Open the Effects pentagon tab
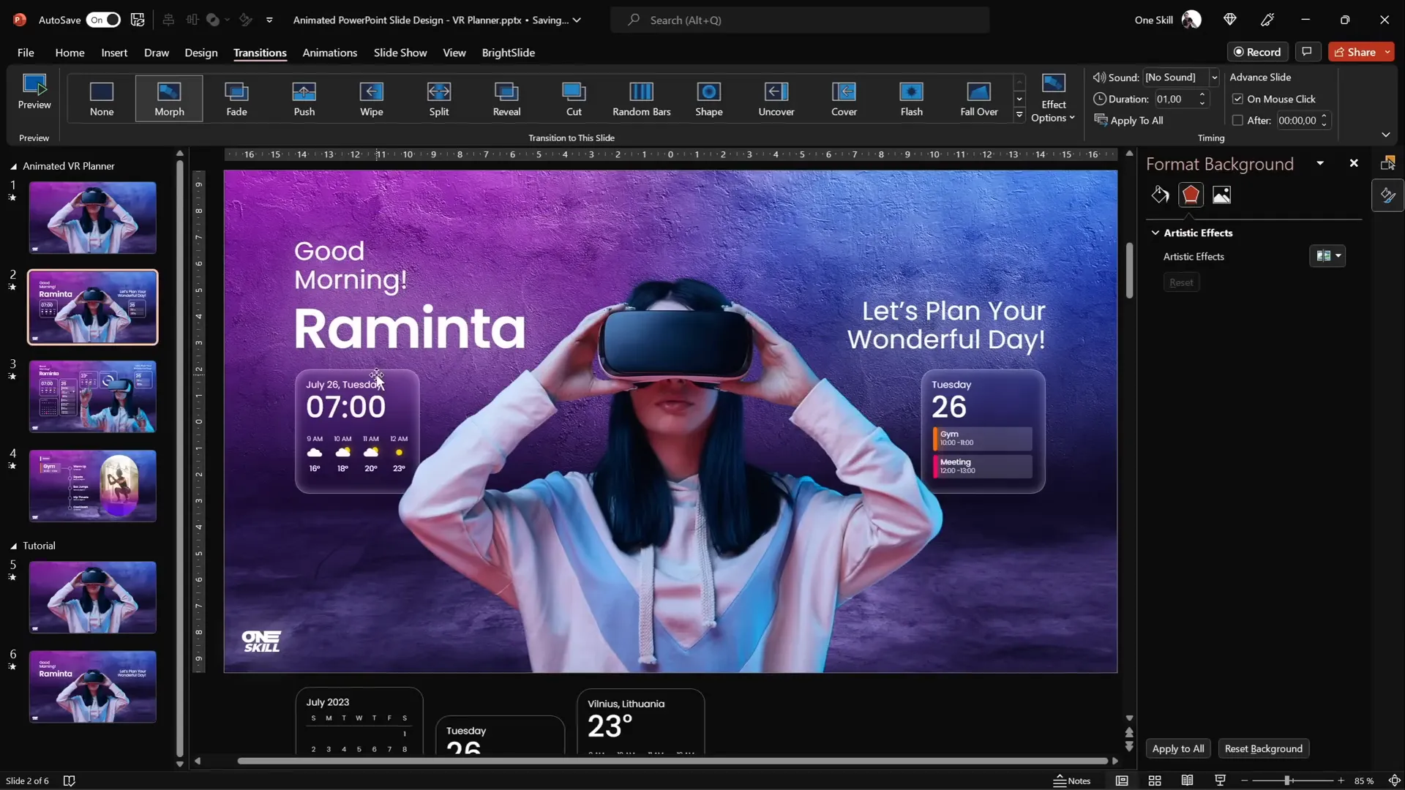The image size is (1405, 790). 1191,195
